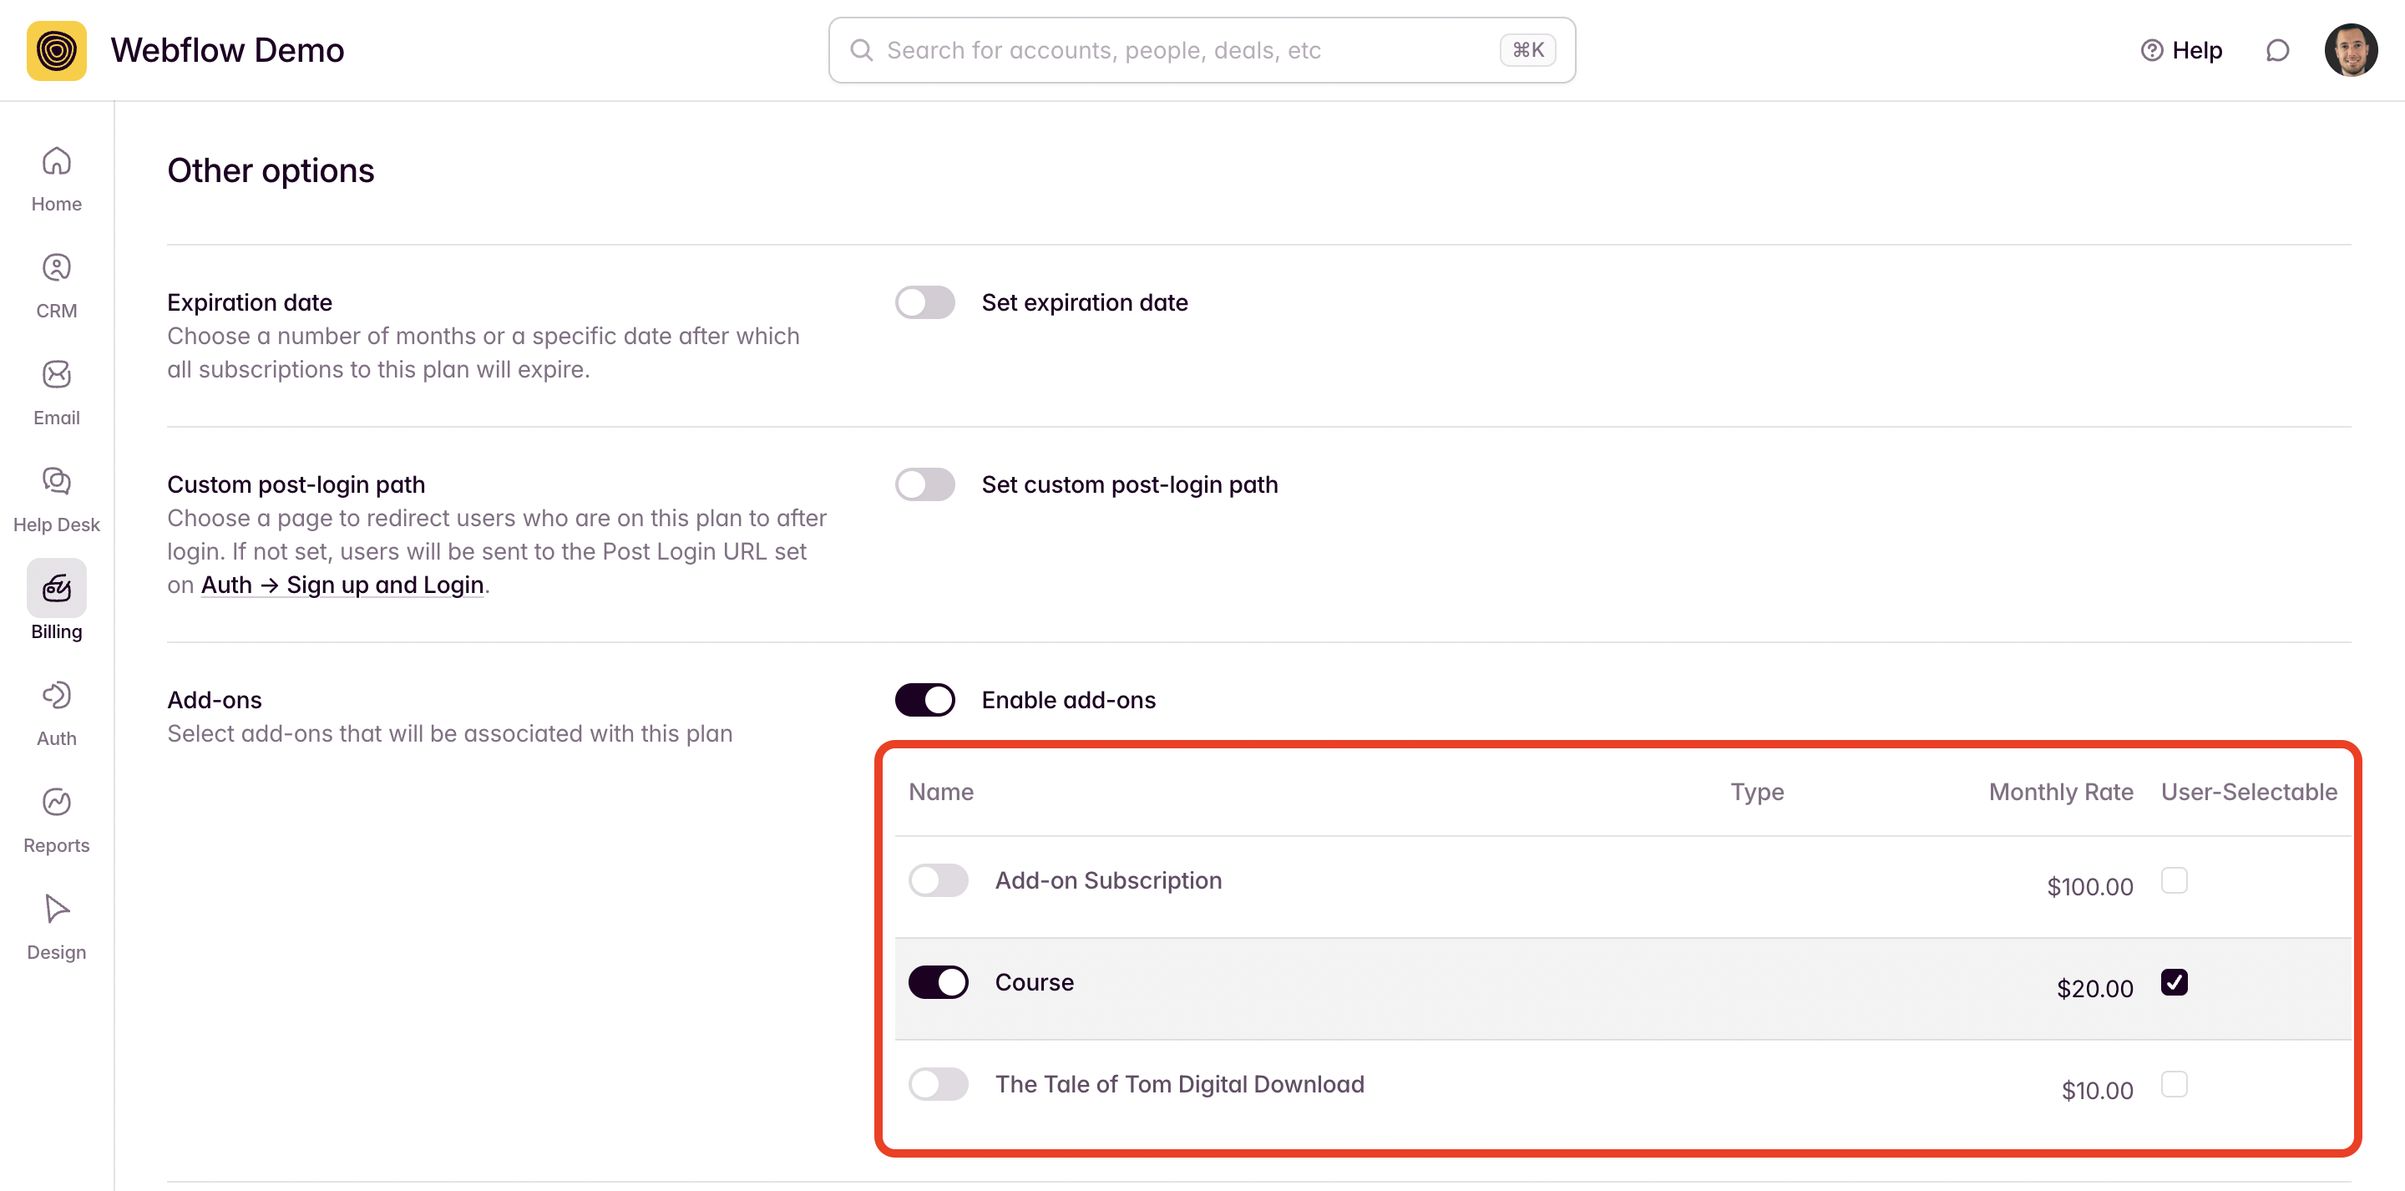Focus the accounts, people, deals search field
The height and width of the screenshot is (1191, 2405).
[1202, 50]
